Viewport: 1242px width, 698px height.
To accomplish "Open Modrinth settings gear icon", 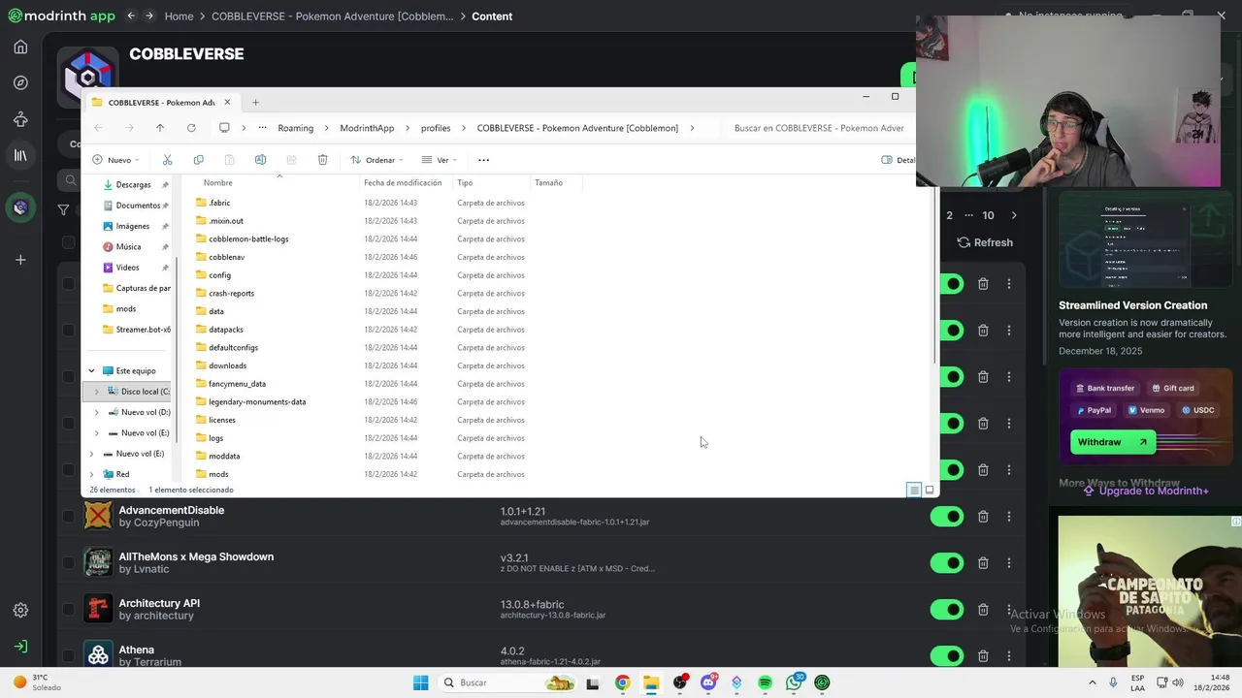I will (x=20, y=610).
